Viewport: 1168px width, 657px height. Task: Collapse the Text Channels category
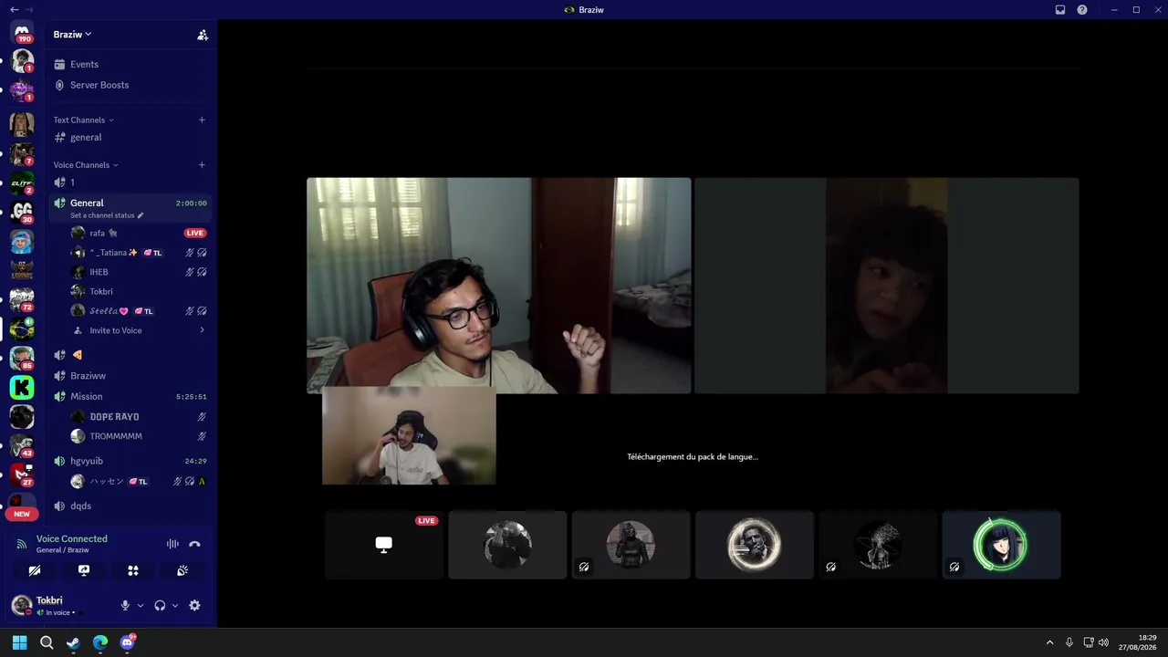83,120
